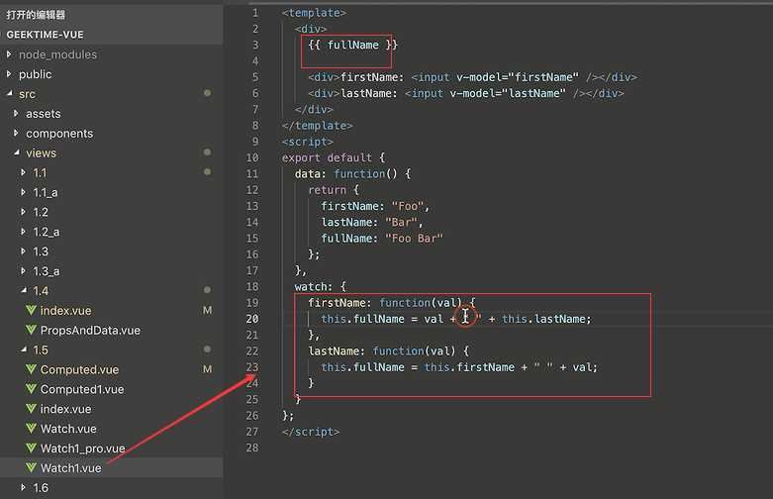Open Computed.vue file
This screenshot has height=499, width=773.
pos(79,370)
